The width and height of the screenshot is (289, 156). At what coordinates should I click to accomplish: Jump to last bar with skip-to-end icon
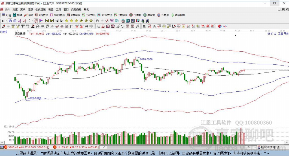52,21
